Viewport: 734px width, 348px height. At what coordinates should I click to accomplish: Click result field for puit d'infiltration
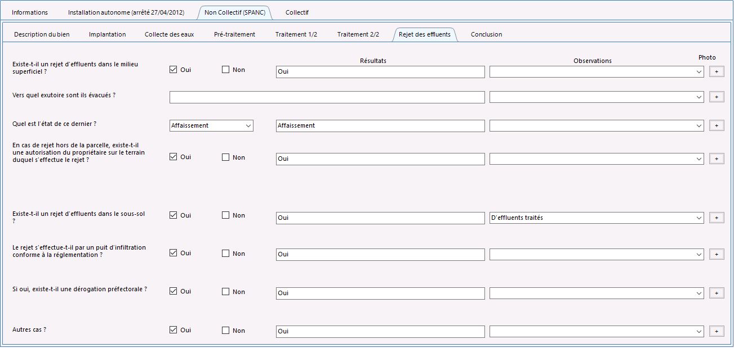pos(380,254)
